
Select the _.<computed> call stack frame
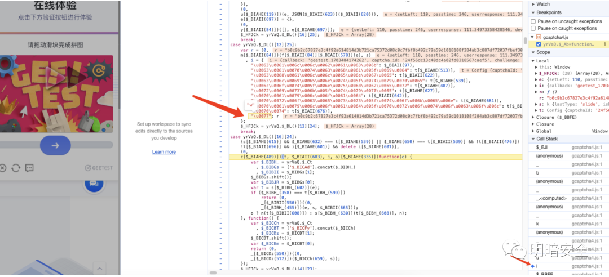click(x=568, y=198)
